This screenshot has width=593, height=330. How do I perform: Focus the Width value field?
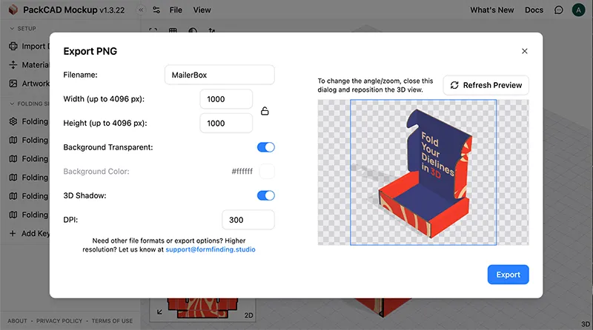tap(226, 99)
